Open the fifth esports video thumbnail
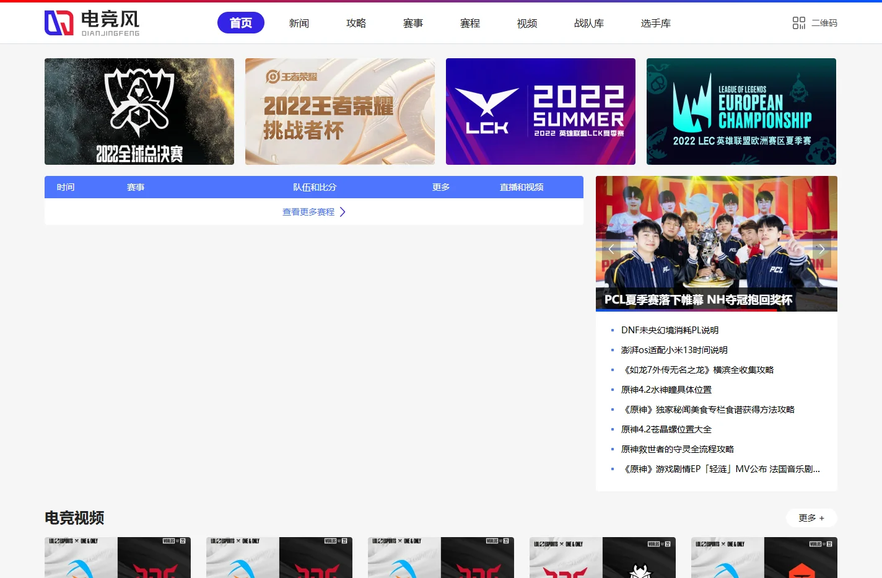The width and height of the screenshot is (882, 578). click(764, 558)
